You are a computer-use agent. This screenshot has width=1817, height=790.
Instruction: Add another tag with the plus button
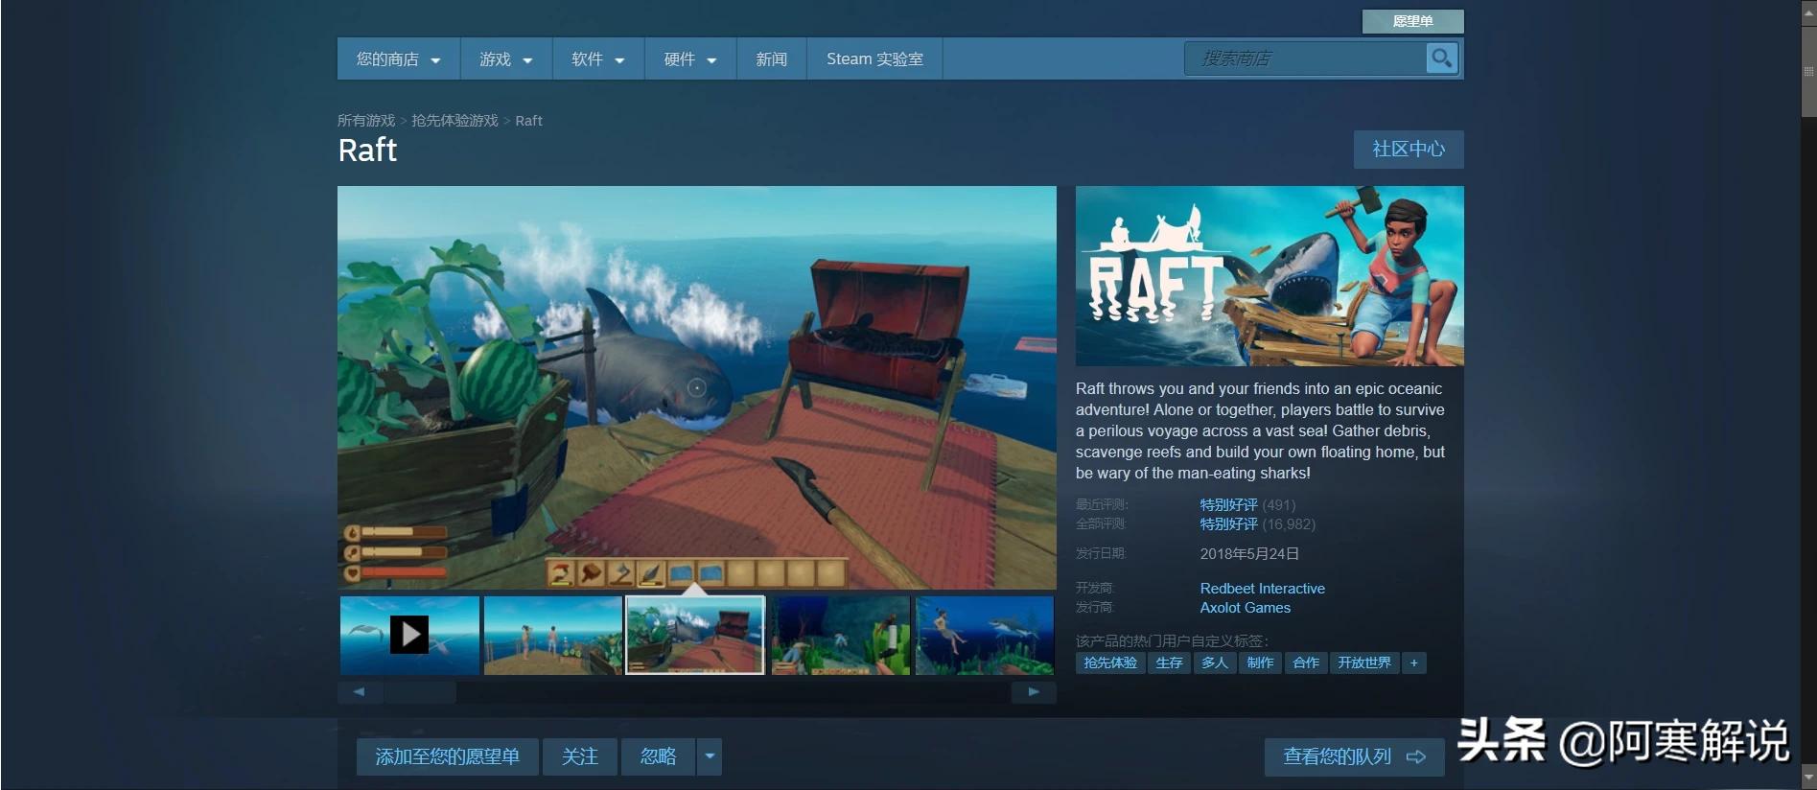click(x=1413, y=662)
